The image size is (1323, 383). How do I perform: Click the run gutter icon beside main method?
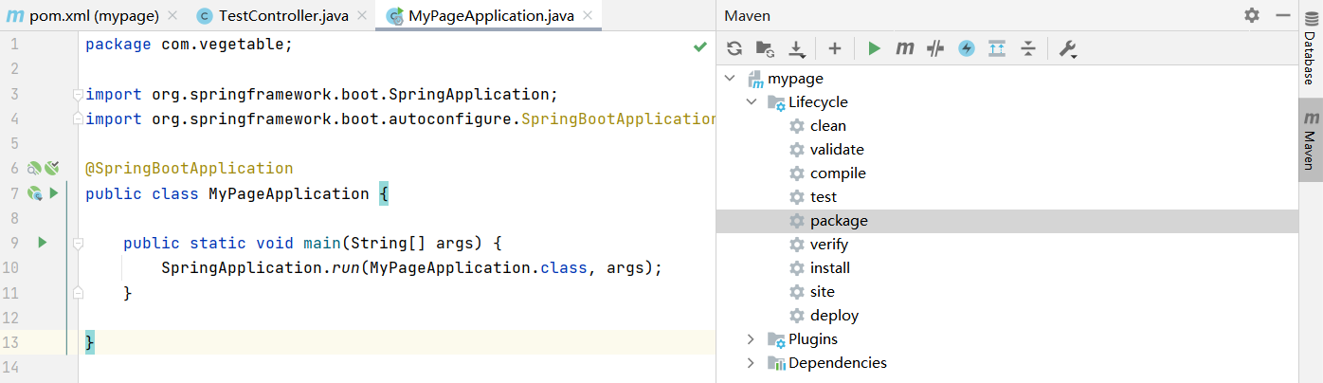tap(42, 243)
